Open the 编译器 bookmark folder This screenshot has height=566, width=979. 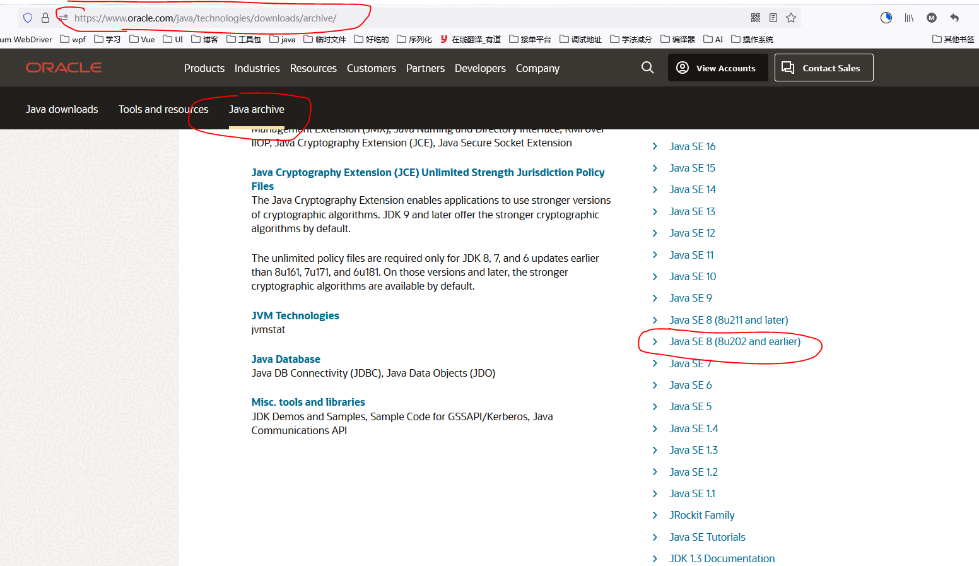(677, 39)
